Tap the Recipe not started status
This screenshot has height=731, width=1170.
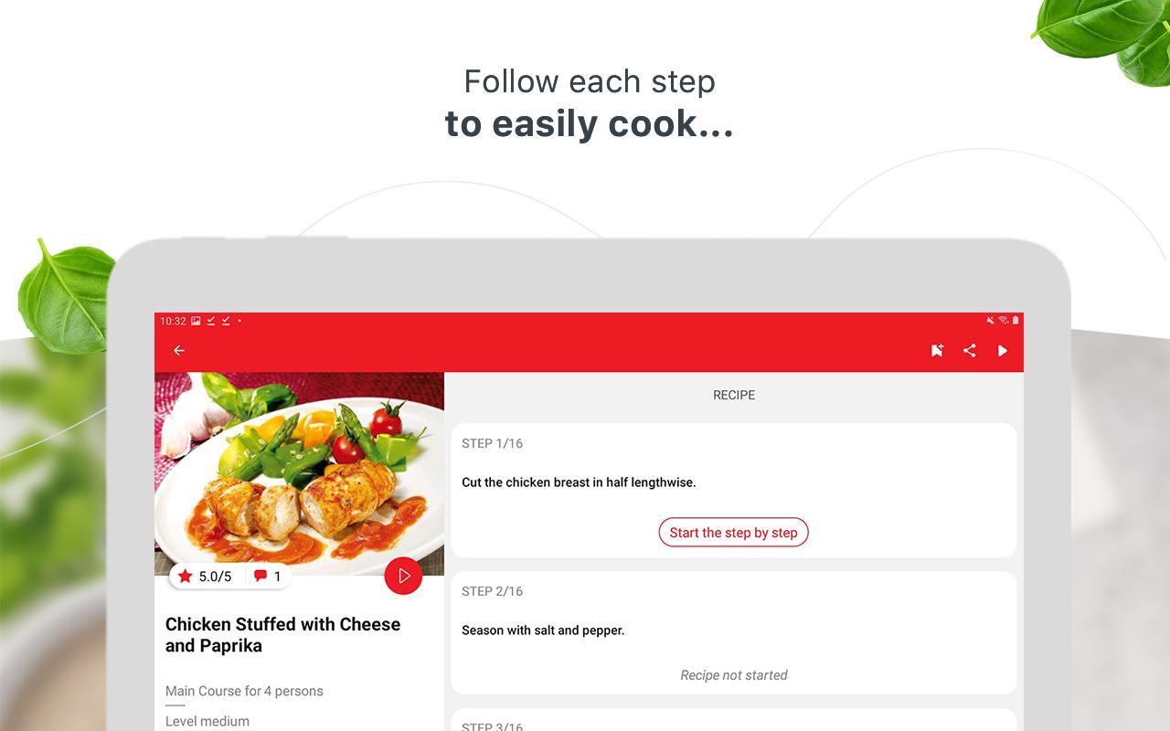(x=734, y=675)
